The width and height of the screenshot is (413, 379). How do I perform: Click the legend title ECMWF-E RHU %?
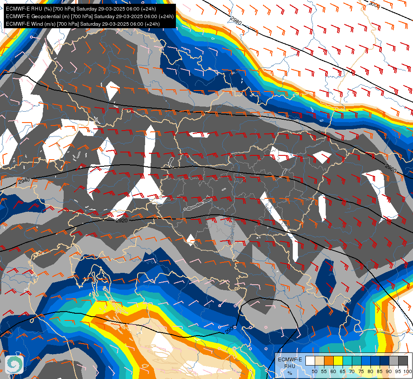click(x=290, y=366)
